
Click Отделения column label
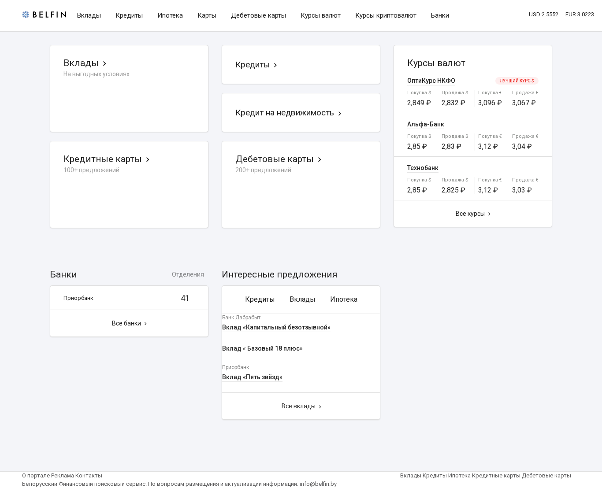(188, 274)
